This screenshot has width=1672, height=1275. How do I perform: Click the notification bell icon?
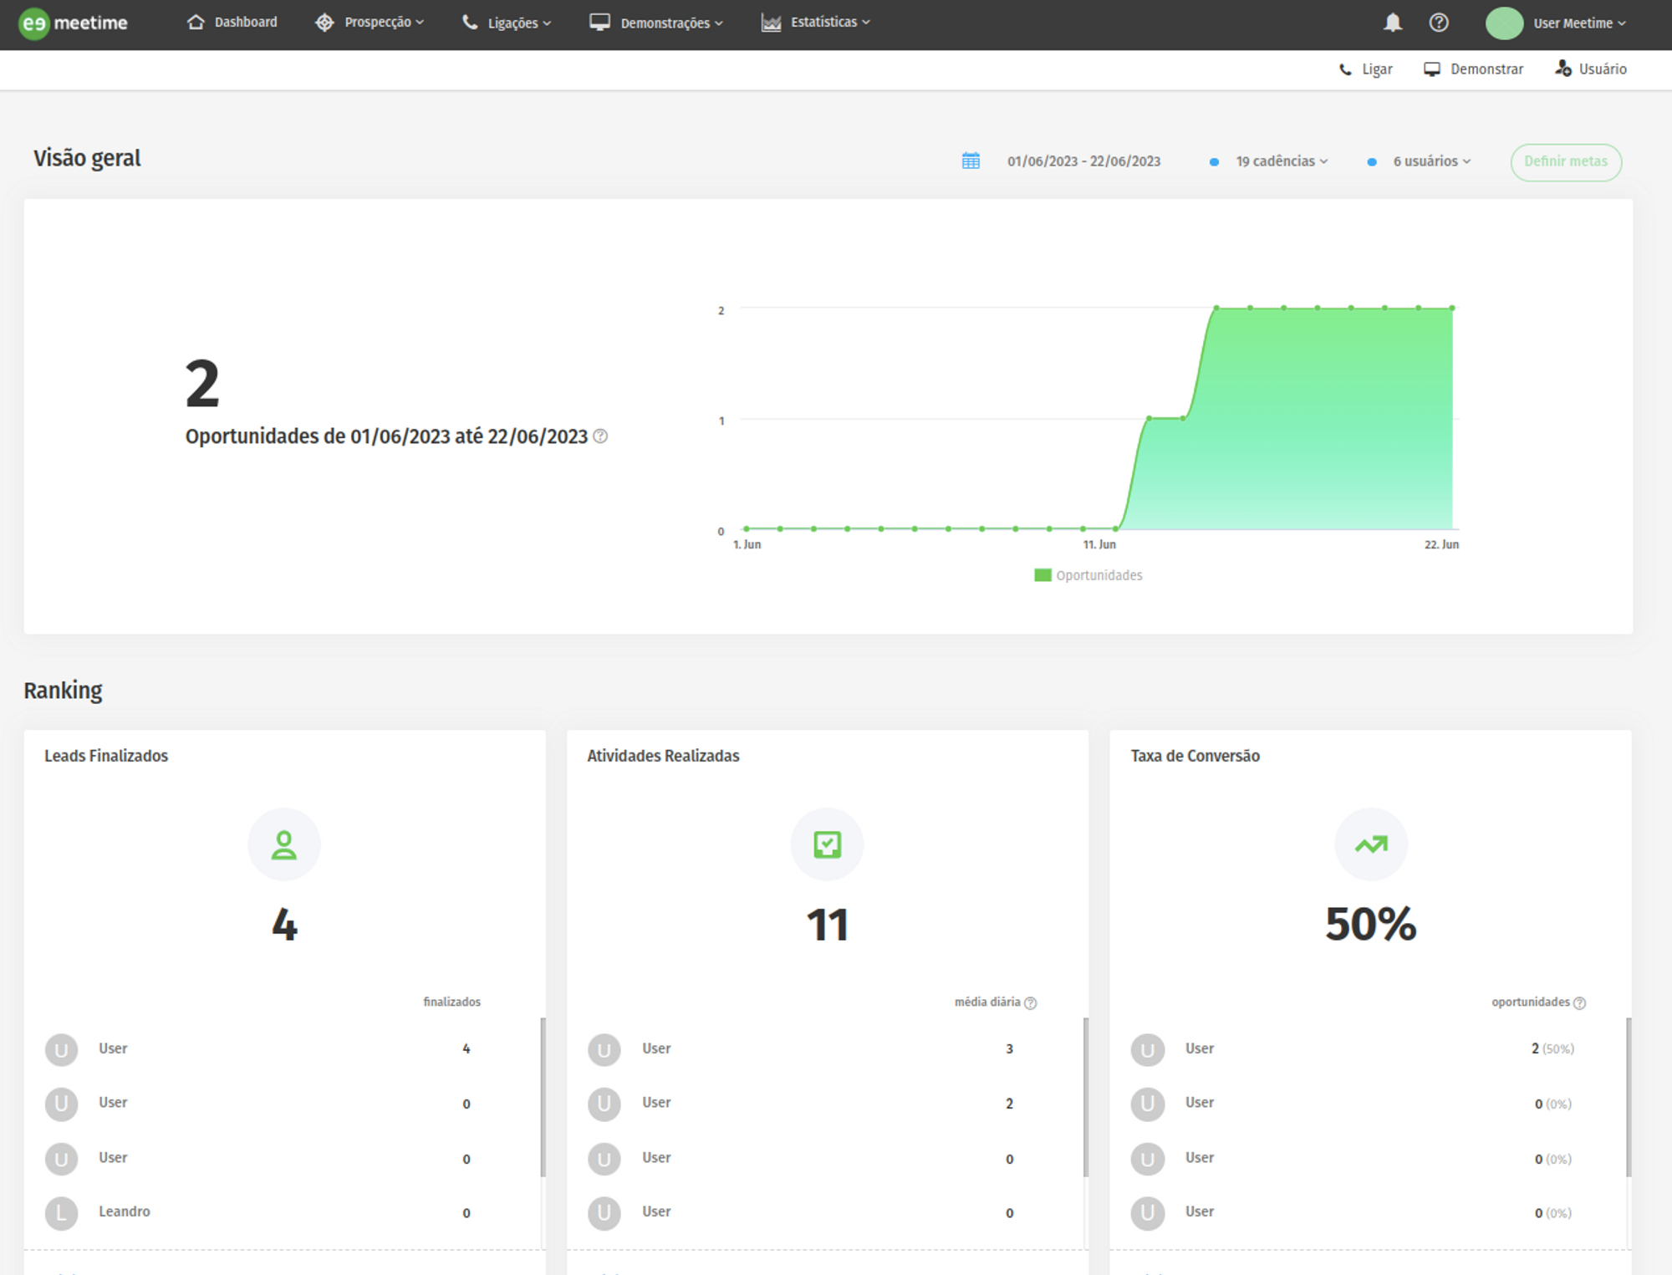pos(1392,23)
